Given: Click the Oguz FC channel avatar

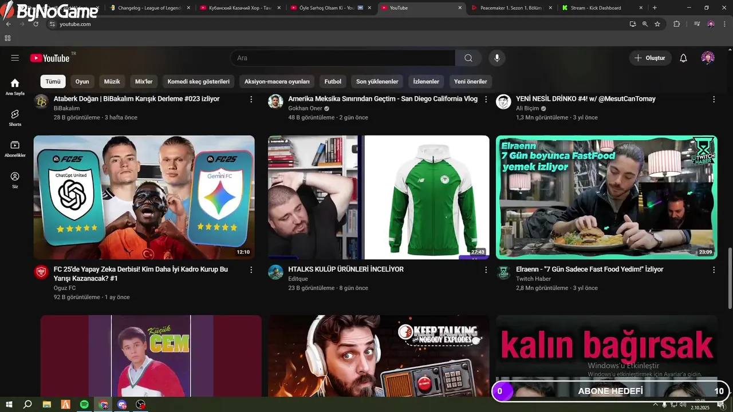Looking at the screenshot, I should [41, 272].
